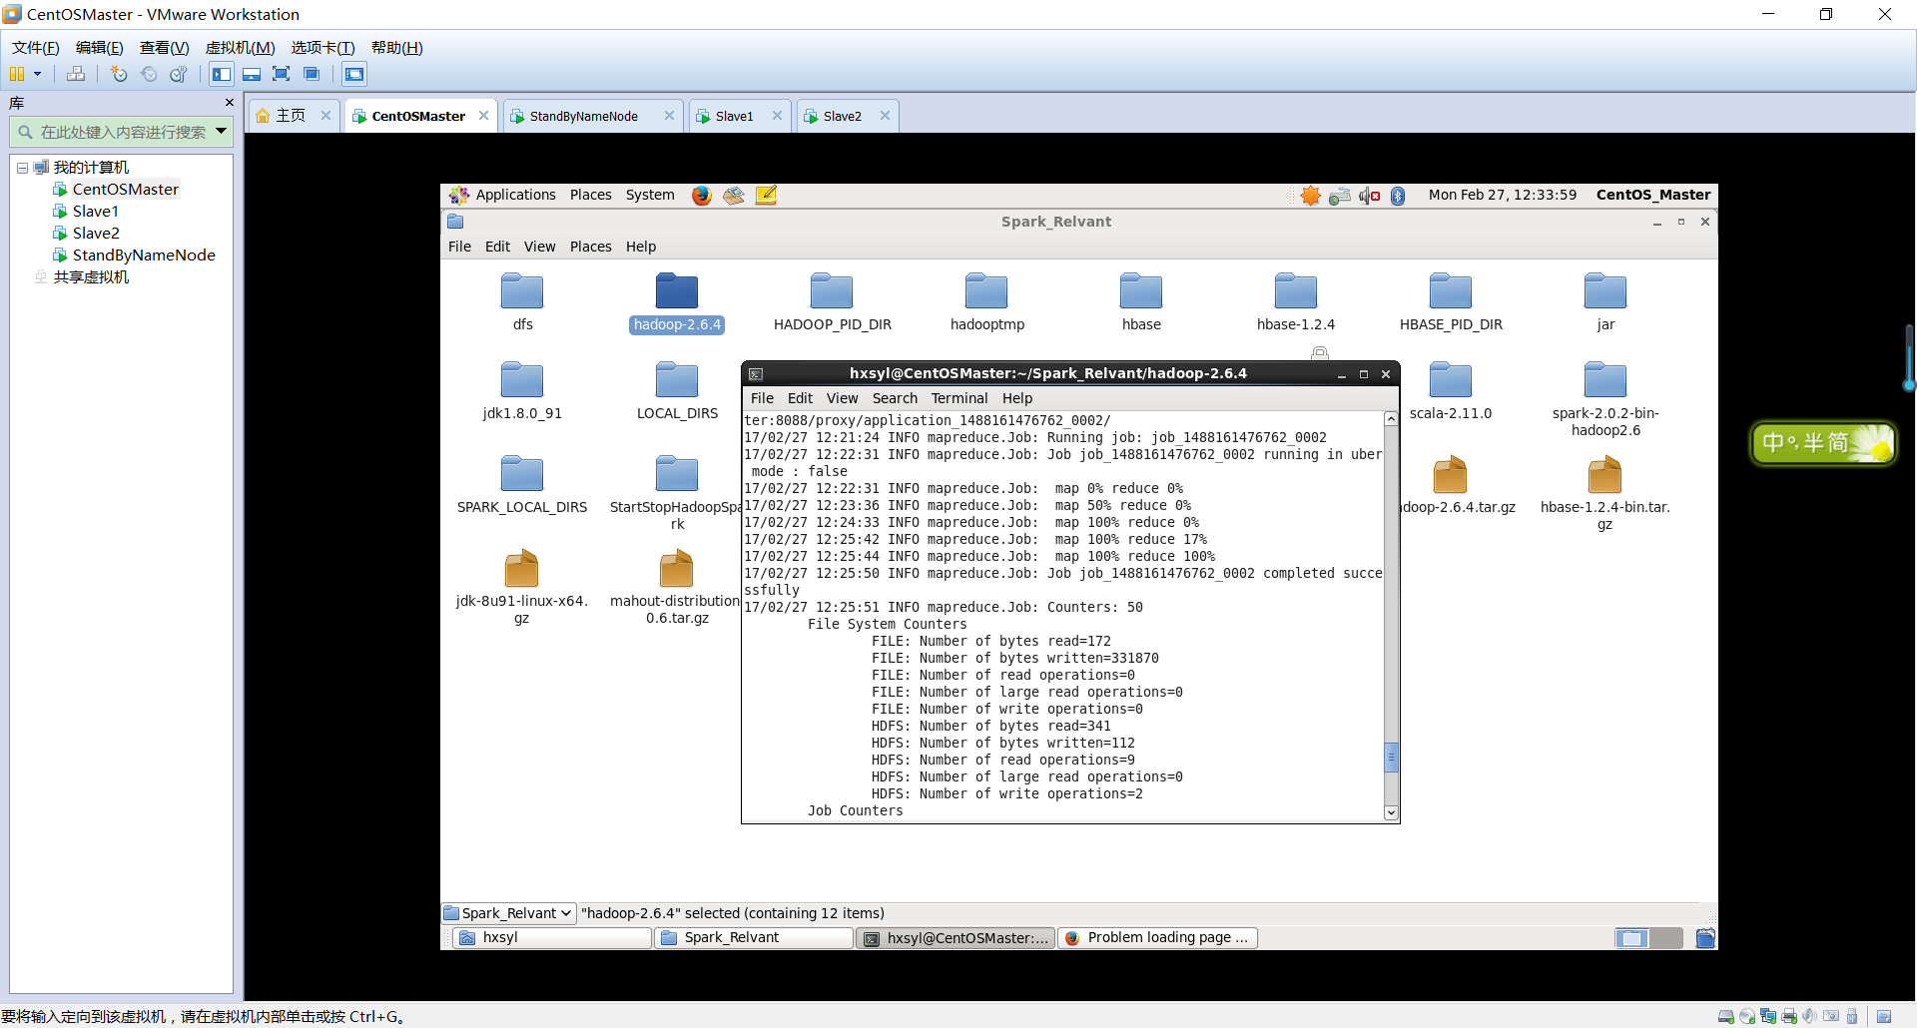Select StandByNameNode in the library tree
This screenshot has height=1028, width=1917.
[143, 256]
